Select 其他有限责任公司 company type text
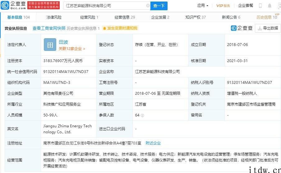The image size is (281, 173). tap(58, 93)
